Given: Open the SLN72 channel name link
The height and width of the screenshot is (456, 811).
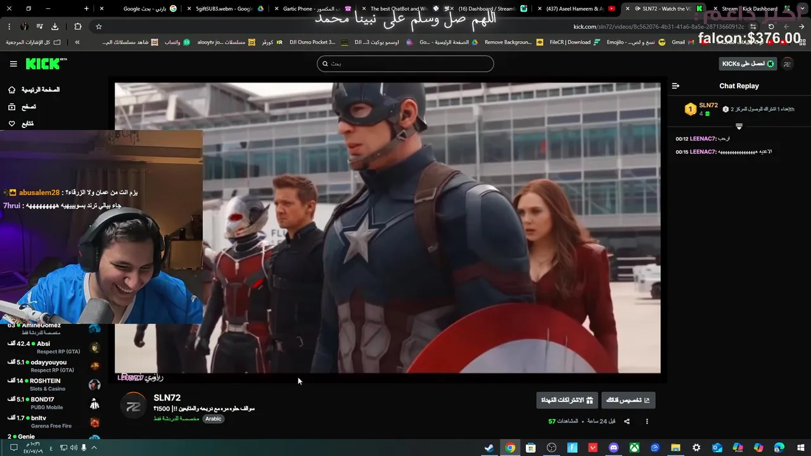Looking at the screenshot, I should click(167, 398).
